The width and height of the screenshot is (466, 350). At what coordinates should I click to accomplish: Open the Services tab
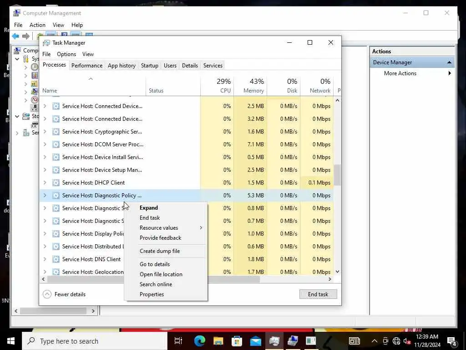click(x=213, y=66)
